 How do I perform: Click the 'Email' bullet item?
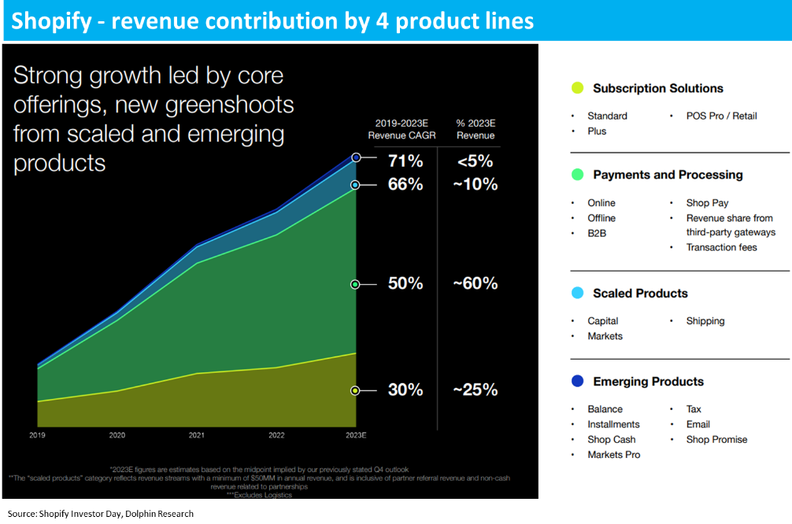point(698,425)
